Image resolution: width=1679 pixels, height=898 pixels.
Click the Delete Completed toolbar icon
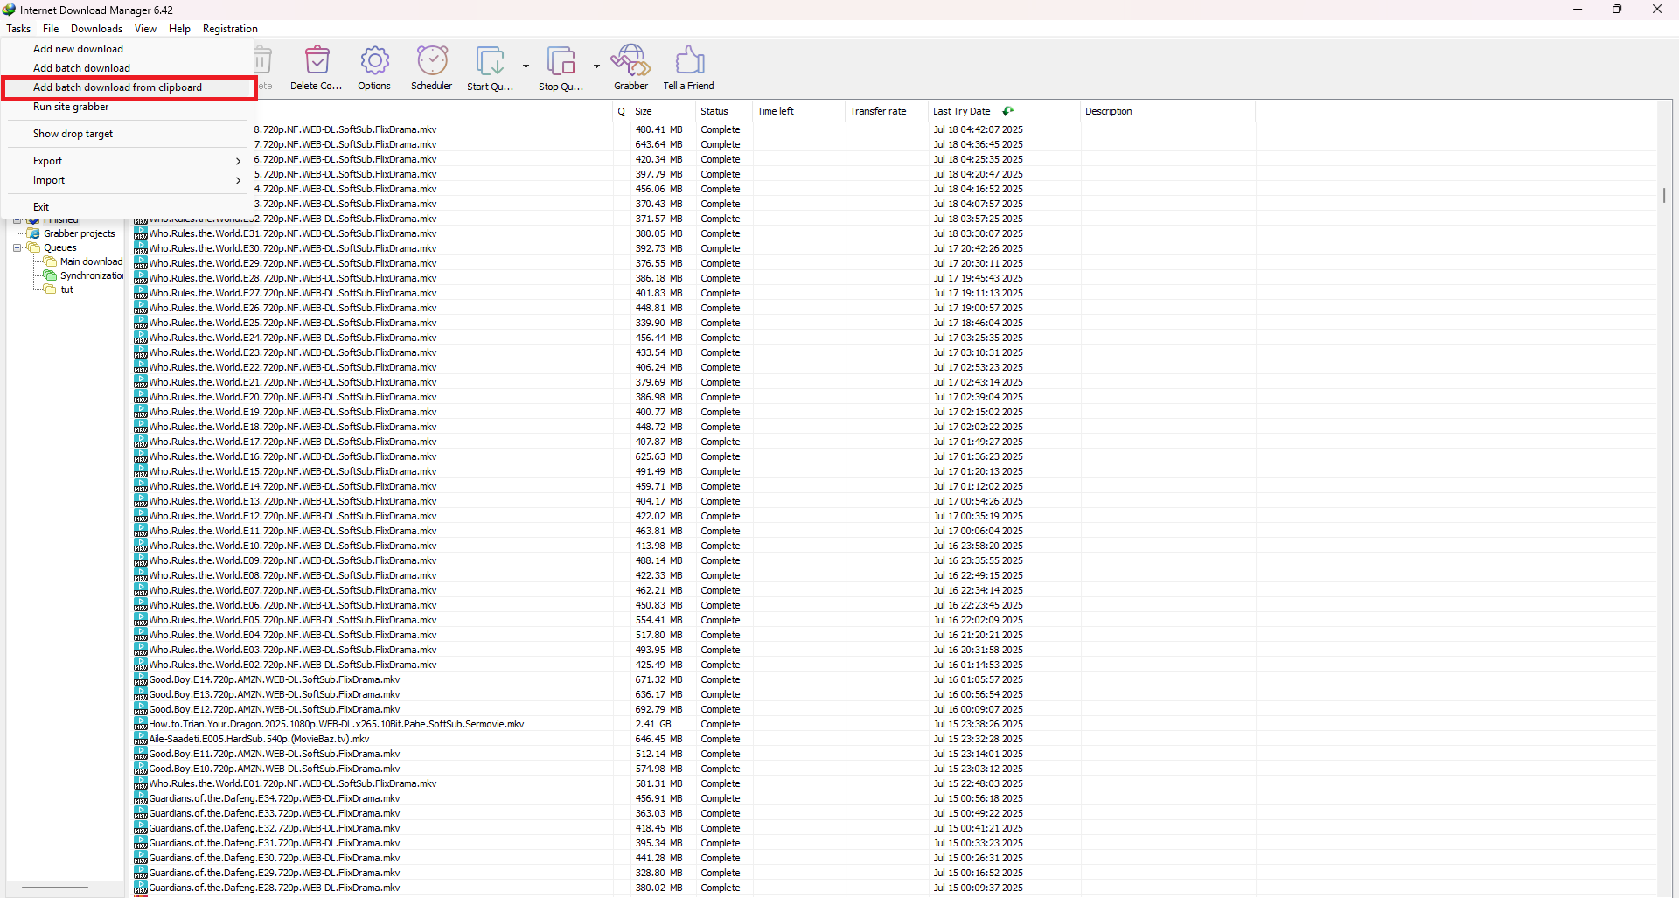[317, 62]
